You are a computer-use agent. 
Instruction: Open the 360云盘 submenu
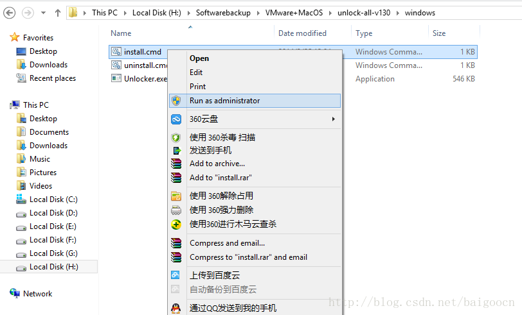[255, 119]
